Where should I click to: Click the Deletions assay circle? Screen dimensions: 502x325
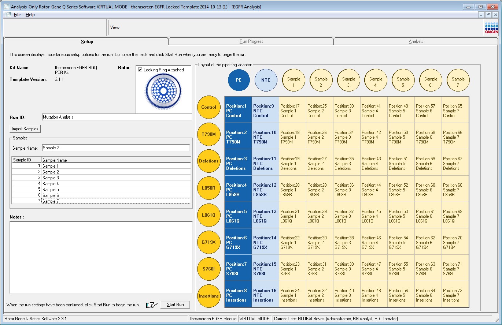tap(208, 161)
